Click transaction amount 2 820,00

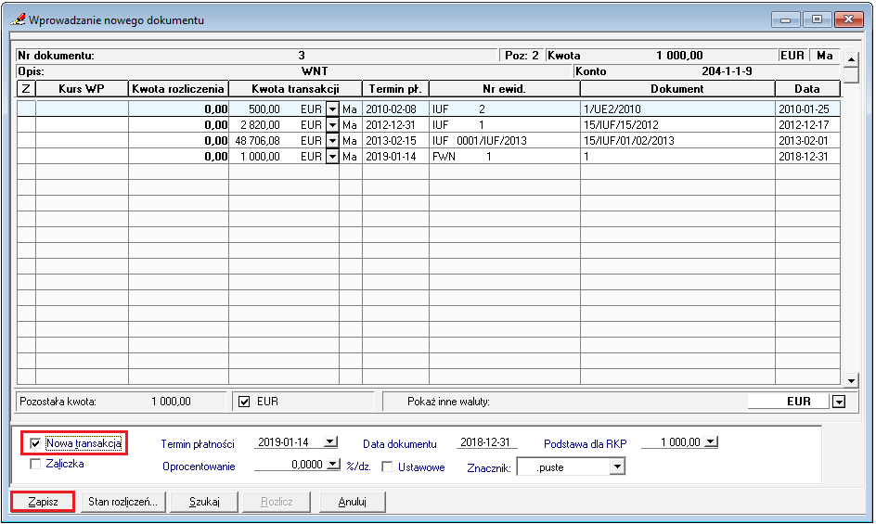coord(260,124)
